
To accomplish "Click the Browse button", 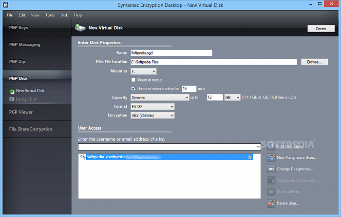I will (314, 62).
